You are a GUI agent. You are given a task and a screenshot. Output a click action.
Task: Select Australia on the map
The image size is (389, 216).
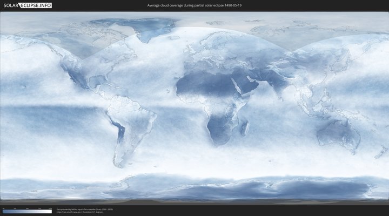pyautogui.click(x=339, y=133)
